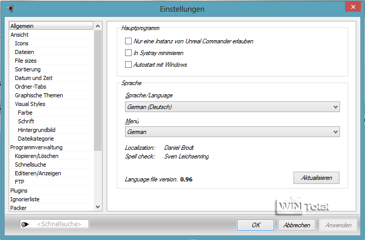365x240 pixels.
Task: Select Allgemein in settings list
Action: point(51,26)
